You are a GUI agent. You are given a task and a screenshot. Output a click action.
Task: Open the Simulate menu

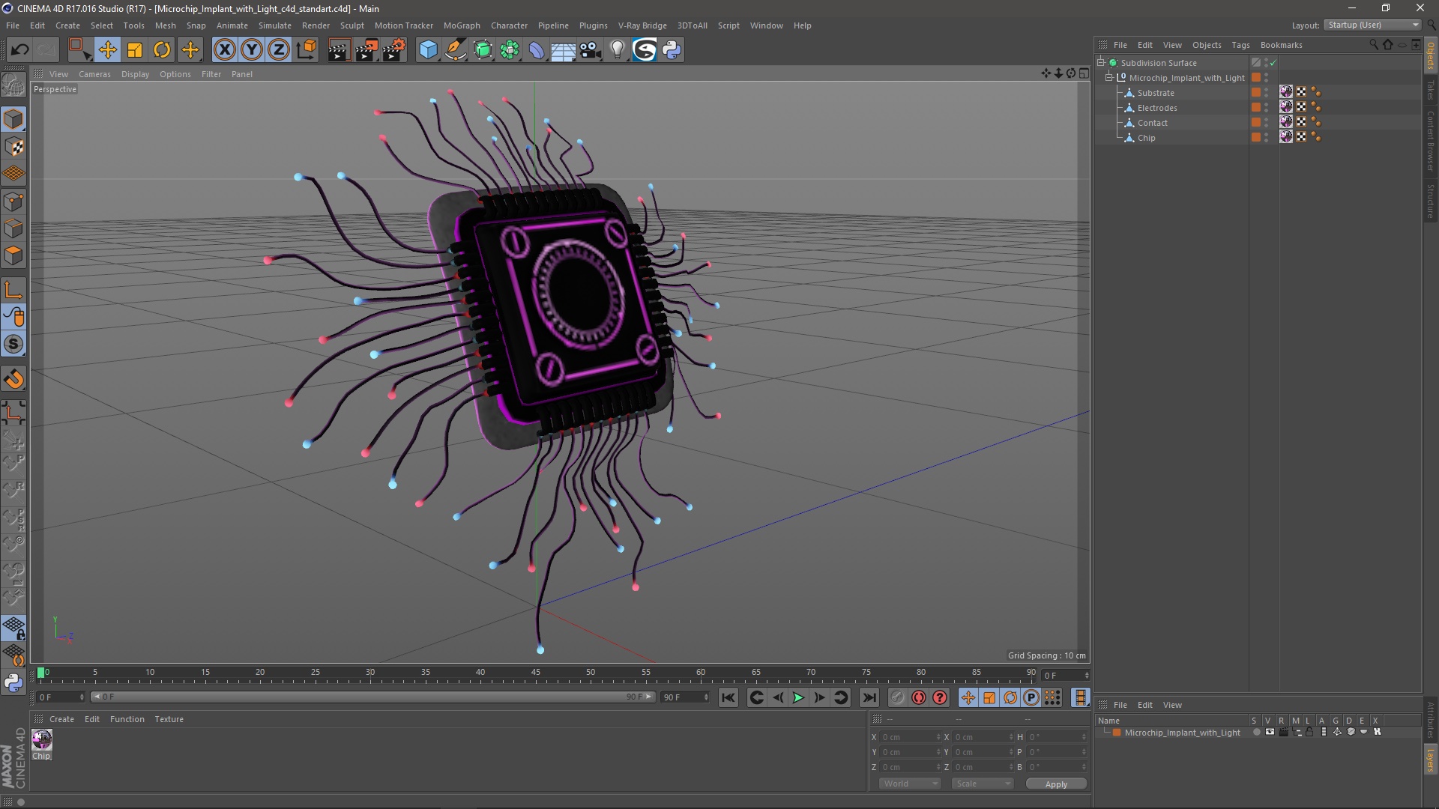pyautogui.click(x=275, y=25)
